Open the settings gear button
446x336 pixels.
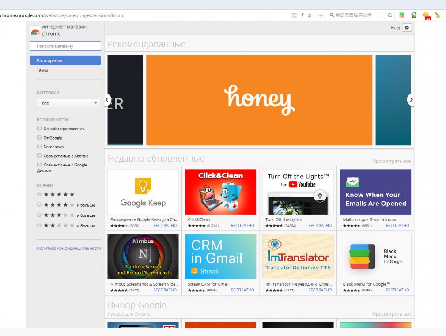[407, 28]
